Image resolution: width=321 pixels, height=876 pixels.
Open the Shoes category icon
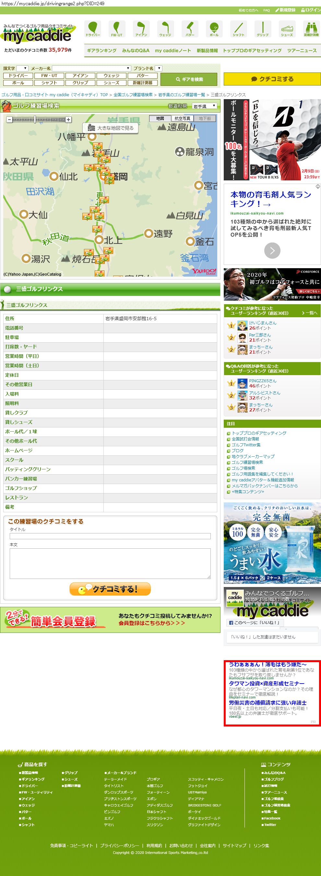pyautogui.click(x=287, y=29)
